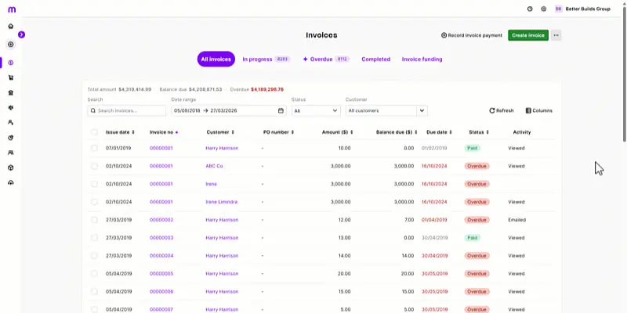Go to Home in the sidebar
This screenshot has width=627, height=313.
[11, 27]
